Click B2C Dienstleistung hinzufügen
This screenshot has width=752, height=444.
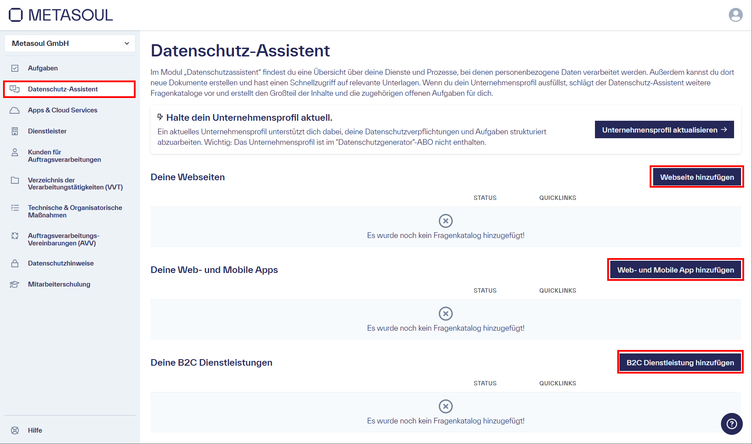pos(680,362)
